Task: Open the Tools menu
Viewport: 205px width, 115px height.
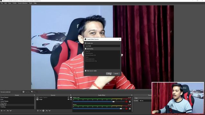Action: [x=31, y=3]
